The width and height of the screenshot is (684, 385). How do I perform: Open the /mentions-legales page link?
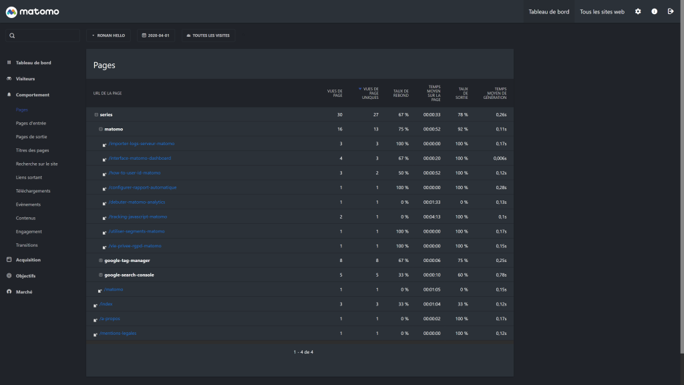(x=118, y=334)
